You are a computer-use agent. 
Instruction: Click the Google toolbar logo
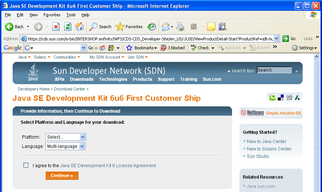[x=13, y=48]
